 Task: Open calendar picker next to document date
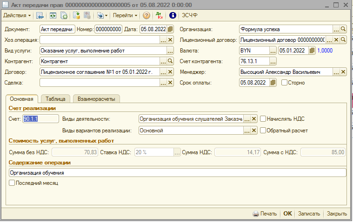coord(170,29)
